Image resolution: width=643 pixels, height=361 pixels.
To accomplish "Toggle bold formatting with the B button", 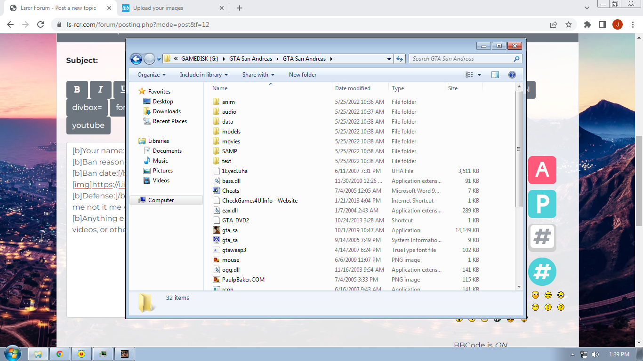I will coord(77,89).
